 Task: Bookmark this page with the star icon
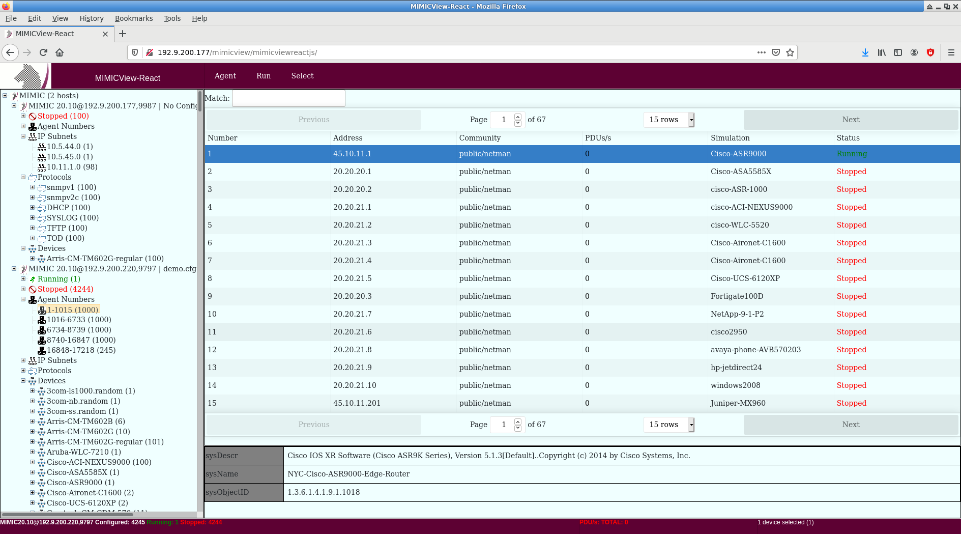click(x=790, y=52)
